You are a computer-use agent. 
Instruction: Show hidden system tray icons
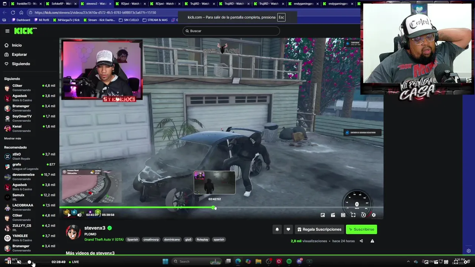click(x=408, y=262)
